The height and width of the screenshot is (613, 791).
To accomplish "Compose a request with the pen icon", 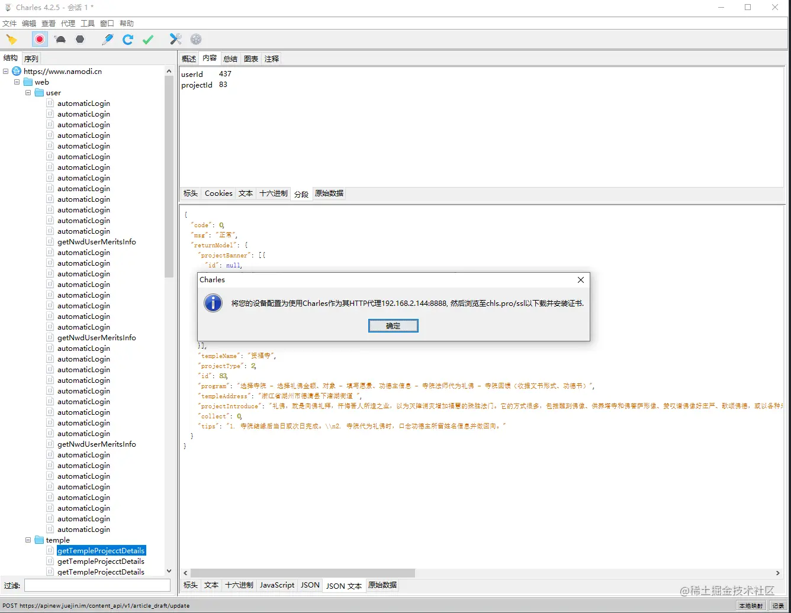I will [x=107, y=40].
